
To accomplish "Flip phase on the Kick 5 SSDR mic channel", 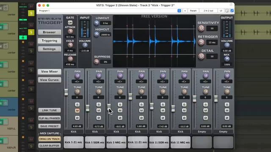I will (99, 118).
